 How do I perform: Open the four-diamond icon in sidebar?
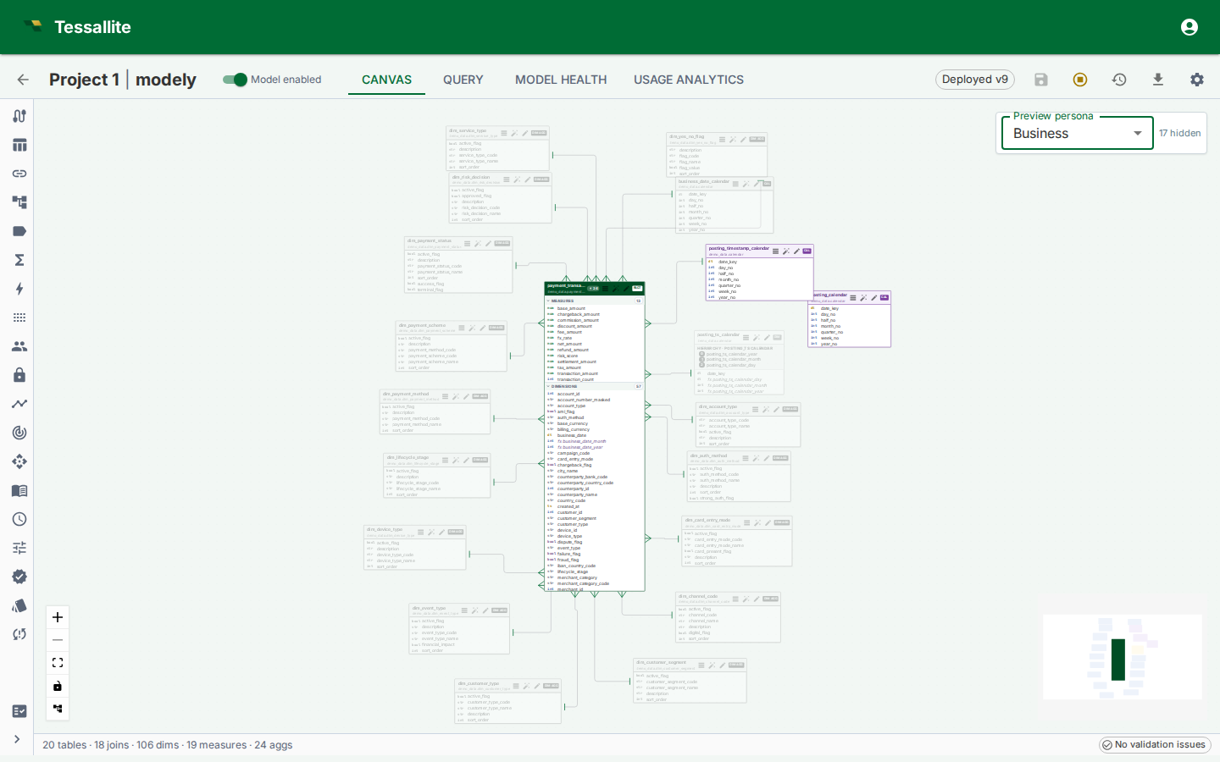click(19, 461)
